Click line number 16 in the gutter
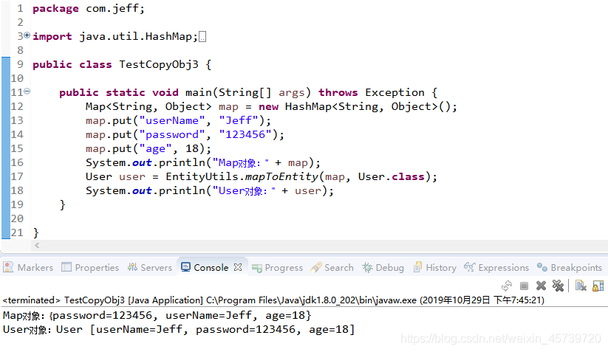This screenshot has height=352, width=608. click(17, 162)
